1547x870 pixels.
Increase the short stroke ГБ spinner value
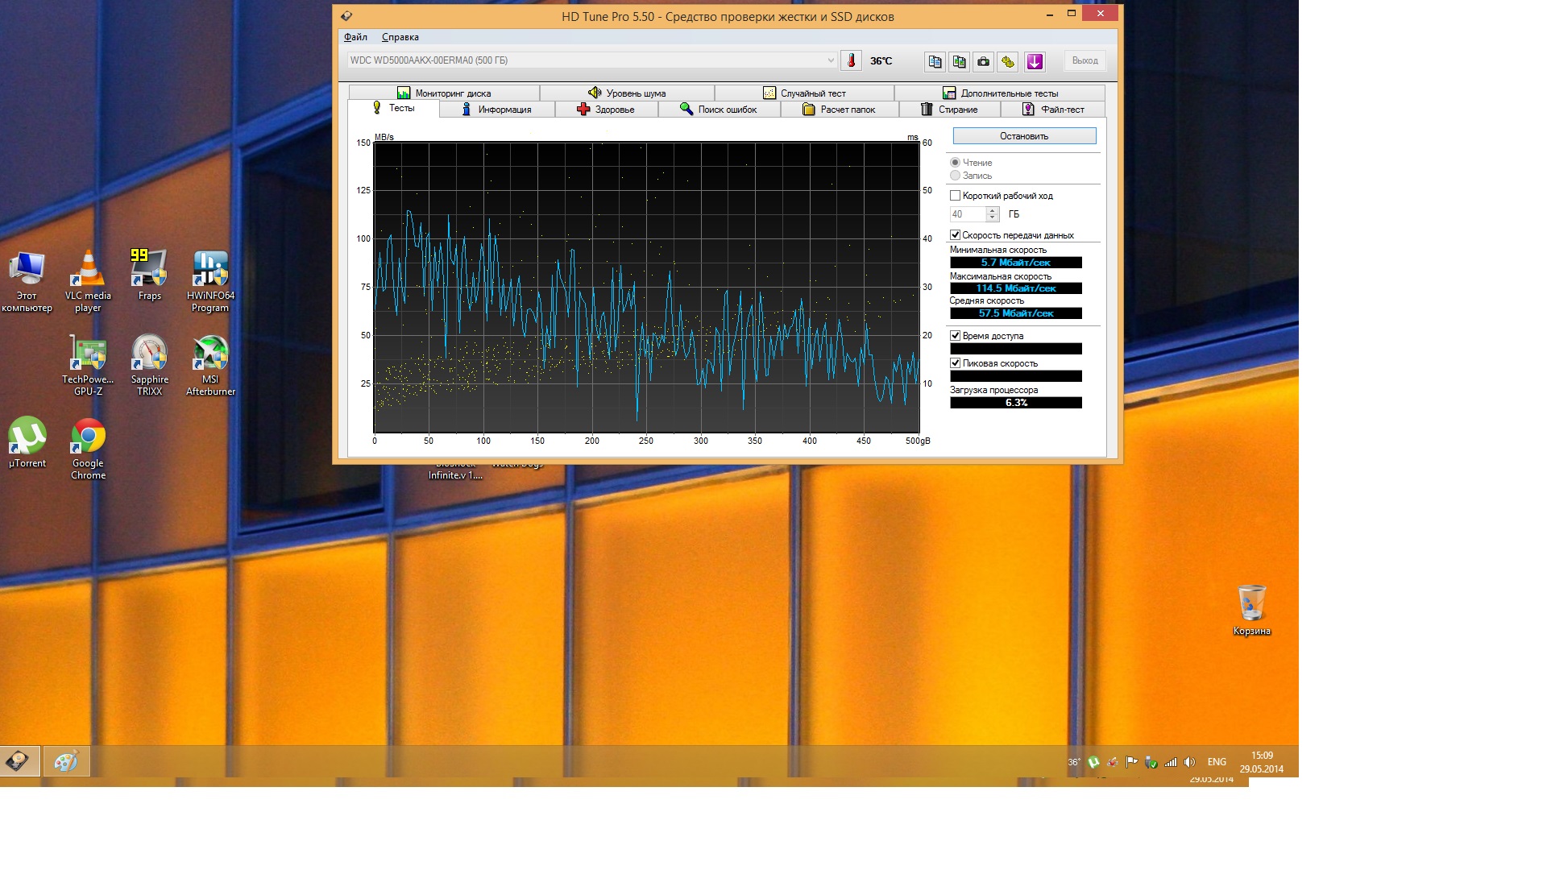(993, 210)
